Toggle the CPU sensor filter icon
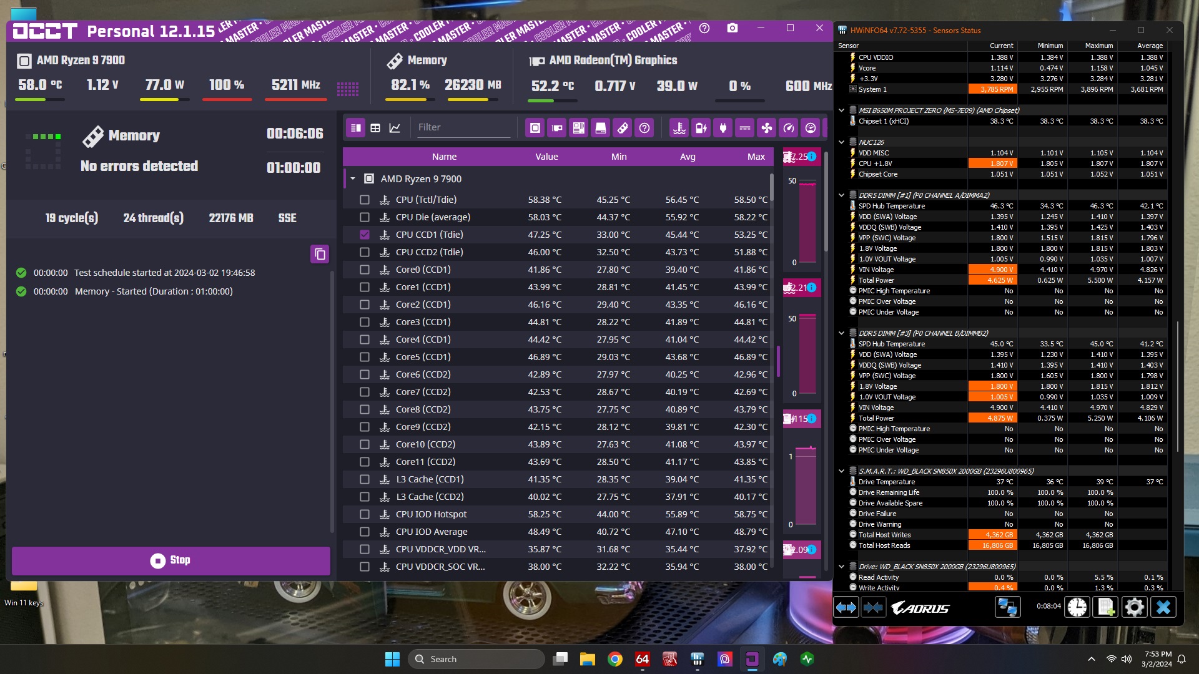1199x674 pixels. (x=535, y=128)
